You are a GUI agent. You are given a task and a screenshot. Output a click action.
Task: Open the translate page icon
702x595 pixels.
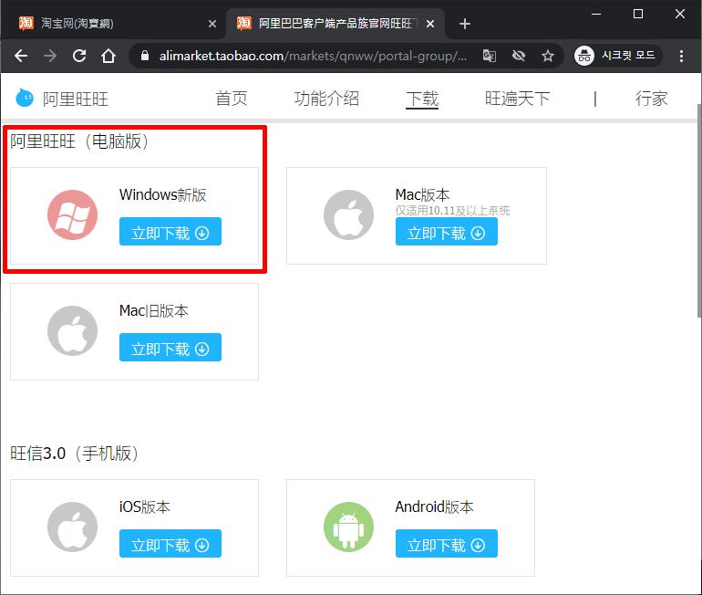pos(490,56)
